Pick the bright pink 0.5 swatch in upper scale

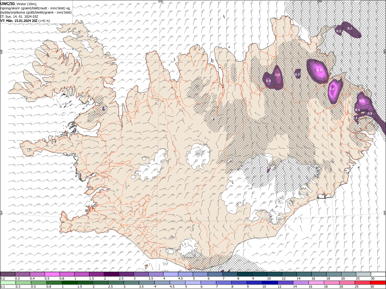(x=52, y=274)
